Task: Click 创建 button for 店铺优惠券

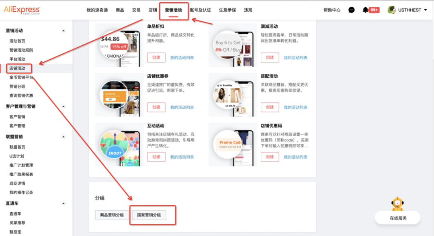Action: point(156,107)
